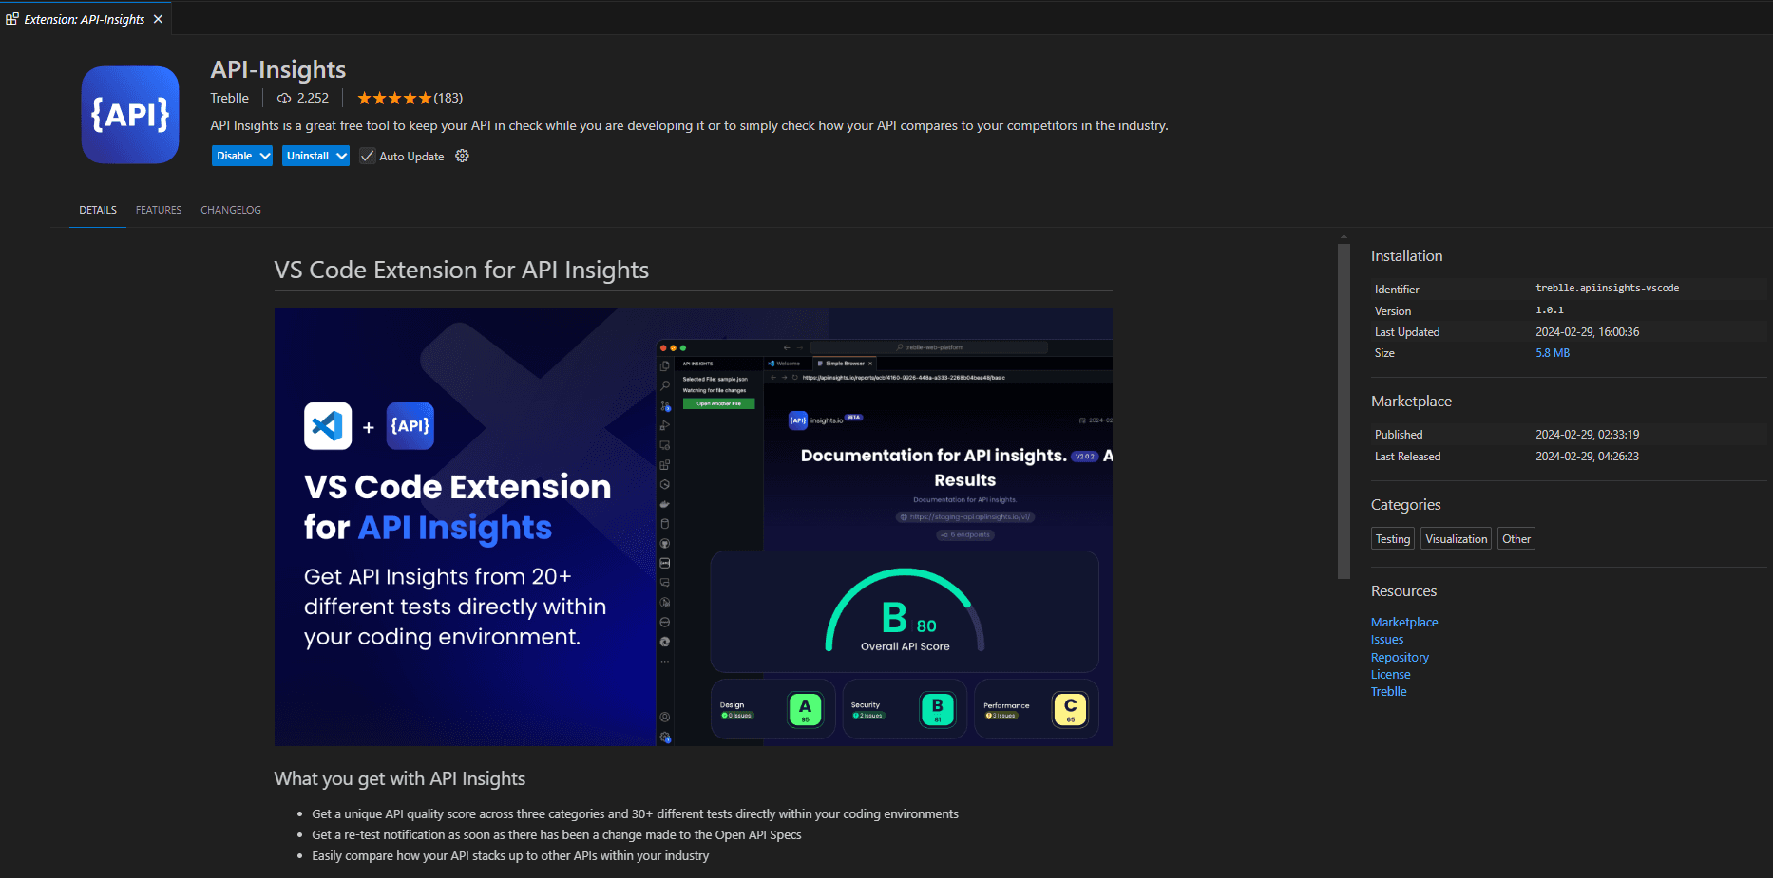This screenshot has height=878, width=1773.
Task: Click the vertical scrollbar of the details pane
Action: 1344,408
